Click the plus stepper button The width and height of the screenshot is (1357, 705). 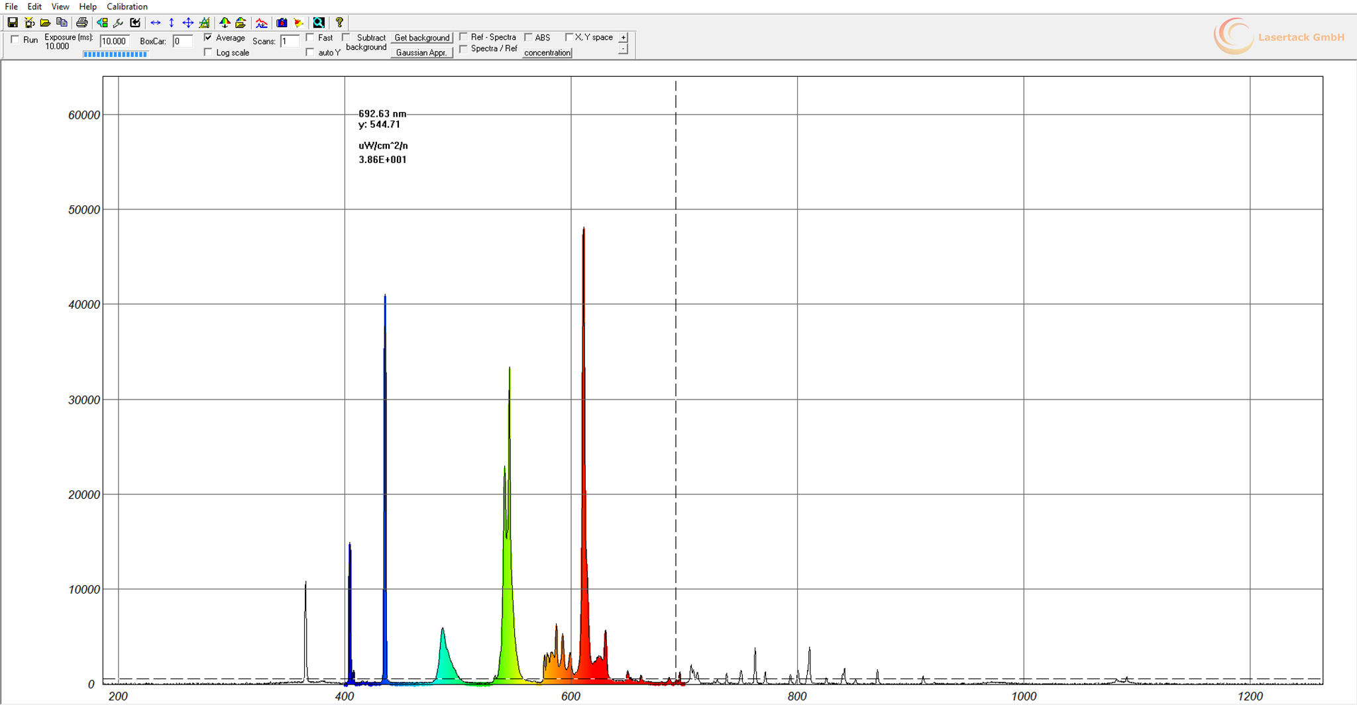(624, 38)
